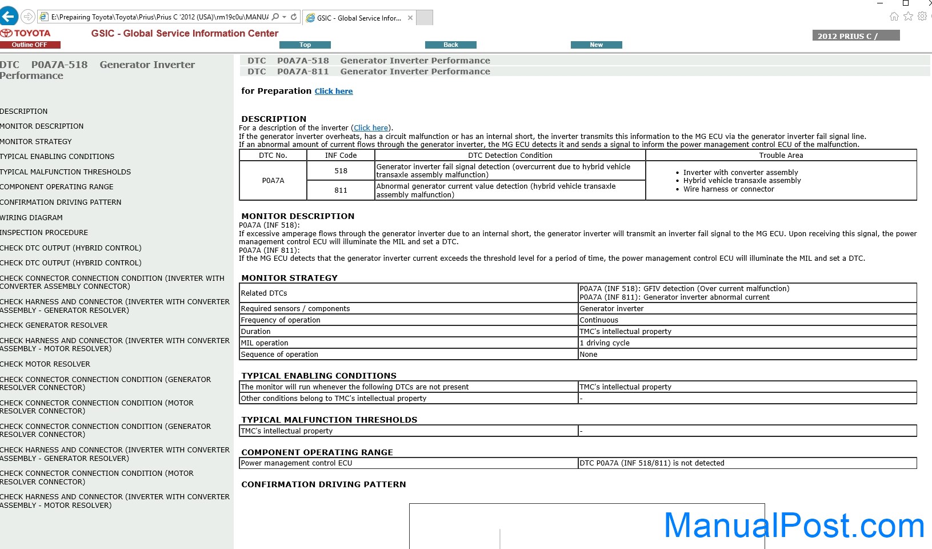The image size is (932, 549).
Task: Open the browser home icon
Action: tap(894, 17)
